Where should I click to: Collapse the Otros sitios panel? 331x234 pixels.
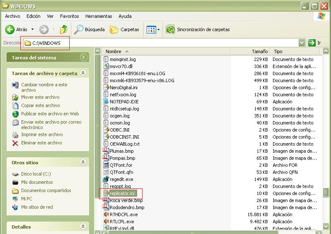click(83, 162)
